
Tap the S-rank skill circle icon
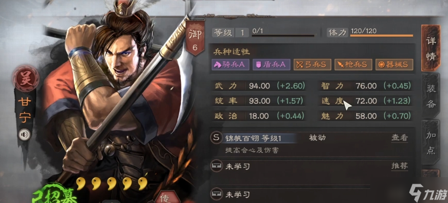click(x=216, y=138)
